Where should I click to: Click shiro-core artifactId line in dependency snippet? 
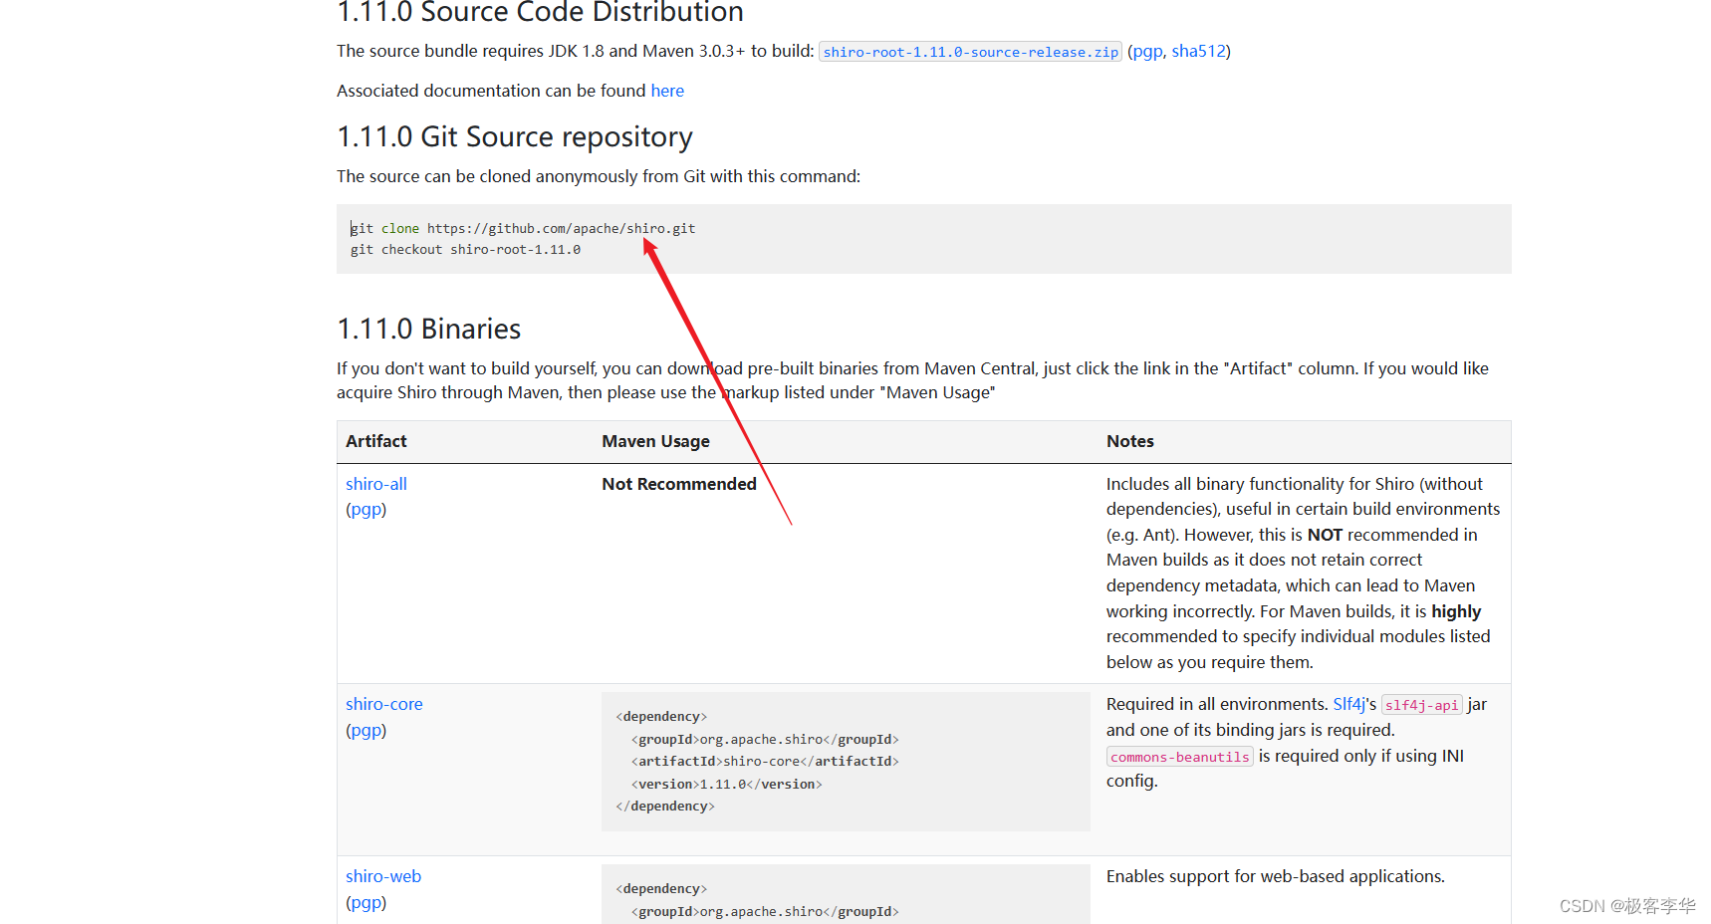coord(765,762)
